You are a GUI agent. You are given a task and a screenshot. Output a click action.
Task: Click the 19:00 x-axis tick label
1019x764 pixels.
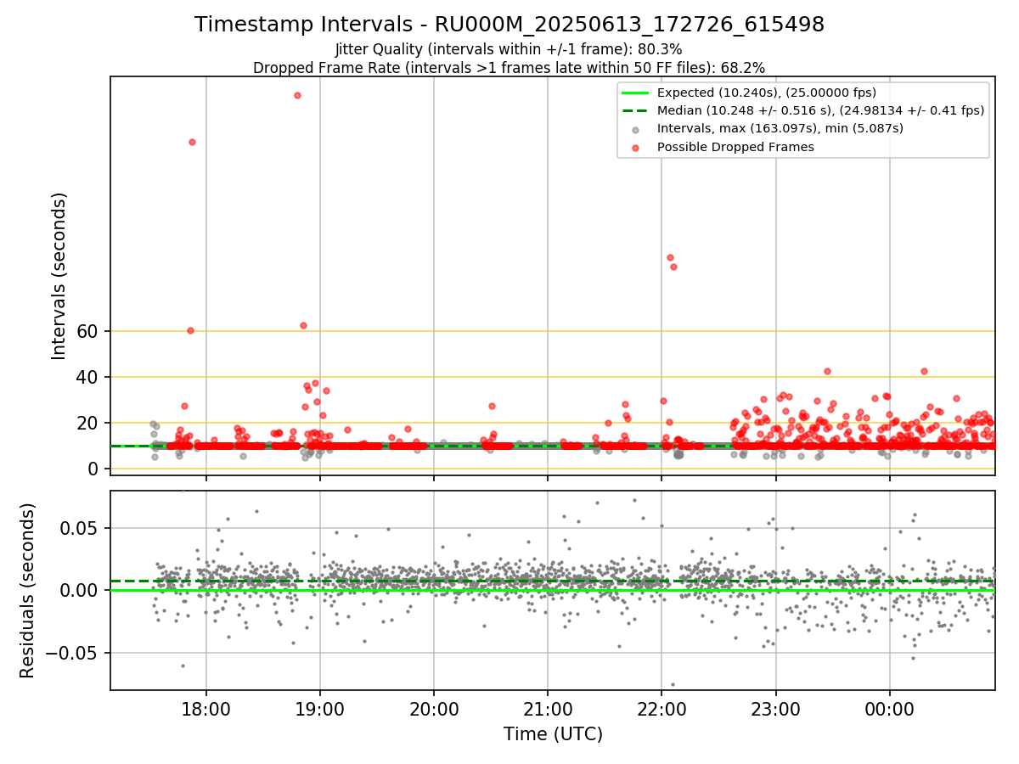coord(320,709)
